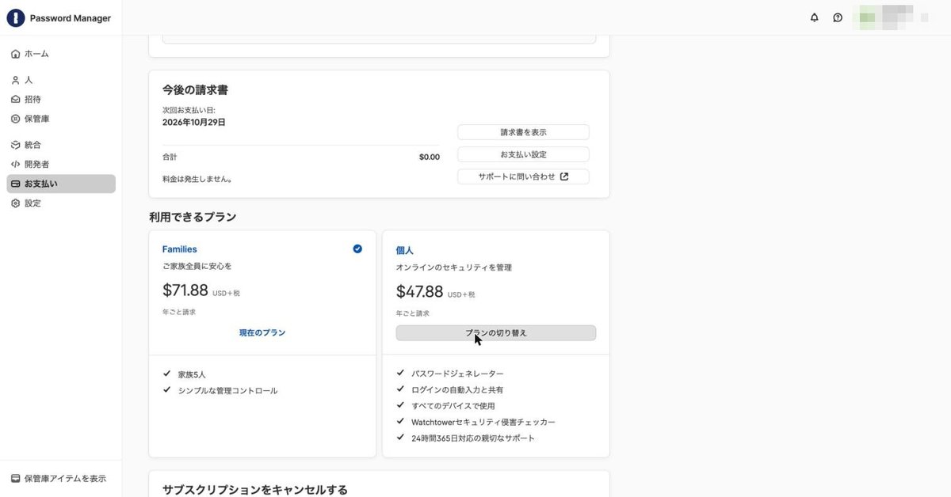Click the $47.88 price
951x497 pixels.
click(x=419, y=292)
